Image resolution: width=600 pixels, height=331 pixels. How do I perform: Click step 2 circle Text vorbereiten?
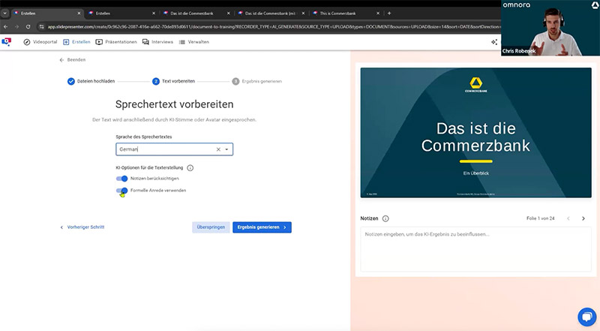pyautogui.click(x=156, y=81)
